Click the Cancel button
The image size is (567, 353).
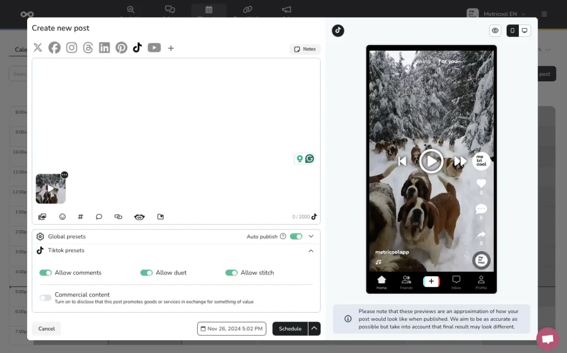click(47, 329)
